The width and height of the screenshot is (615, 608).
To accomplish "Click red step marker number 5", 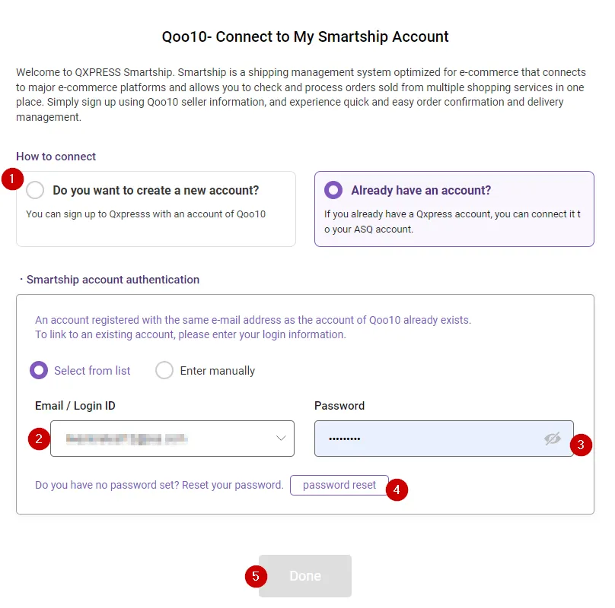I will 256,576.
